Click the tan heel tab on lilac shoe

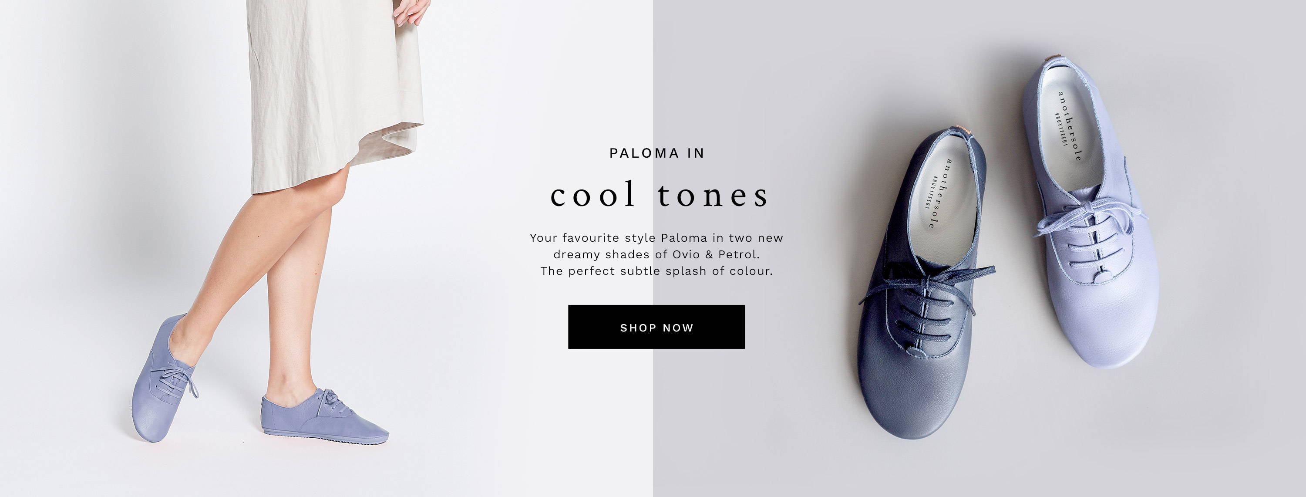click(1054, 57)
